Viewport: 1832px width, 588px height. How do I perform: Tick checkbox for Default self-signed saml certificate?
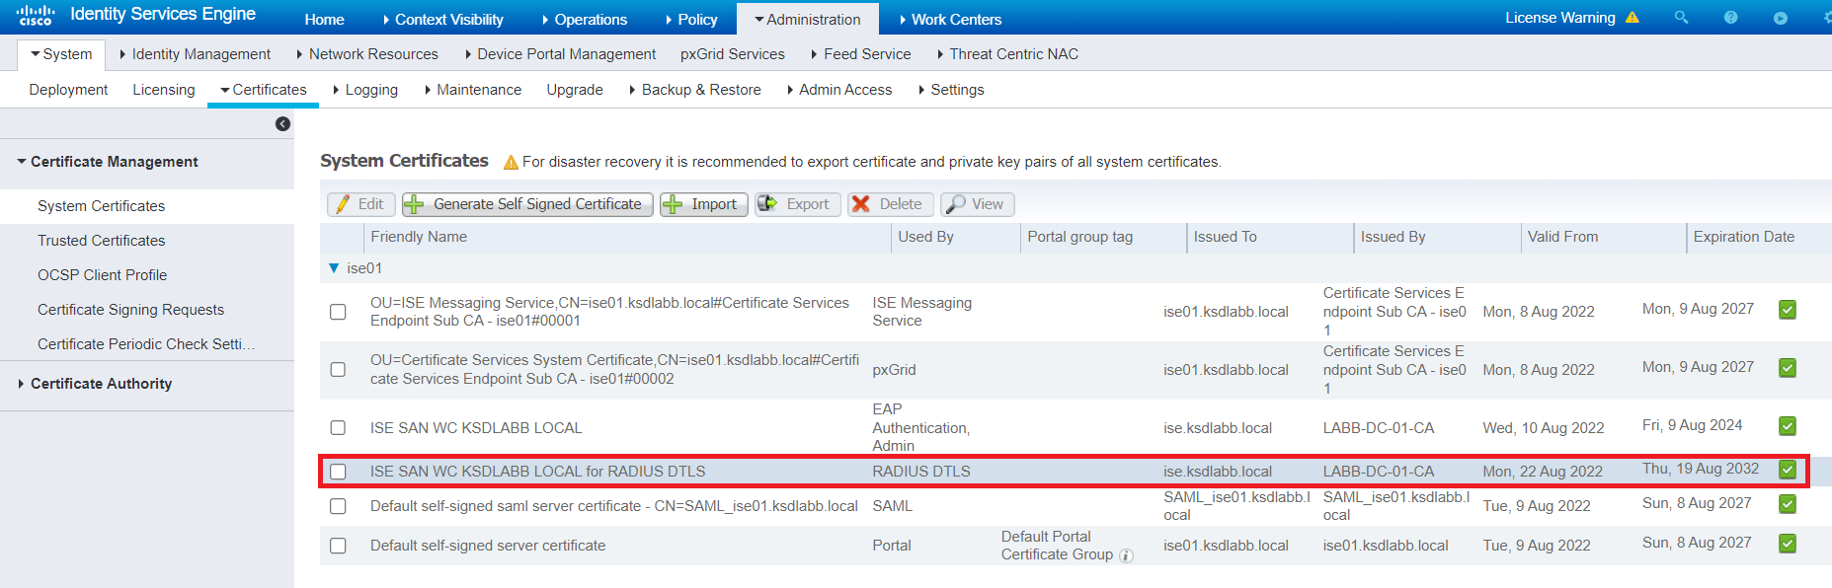338,506
